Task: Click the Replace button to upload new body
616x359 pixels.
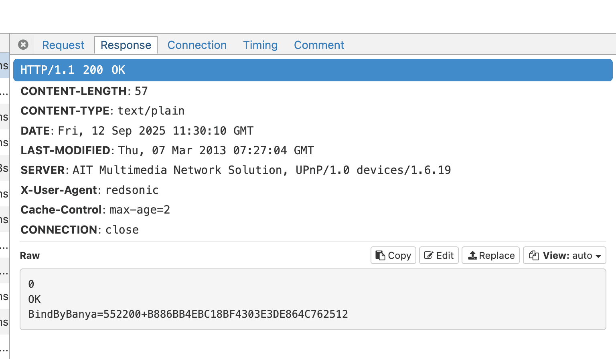Action: tap(490, 255)
